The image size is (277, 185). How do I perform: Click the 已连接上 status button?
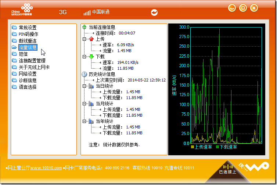228,172
